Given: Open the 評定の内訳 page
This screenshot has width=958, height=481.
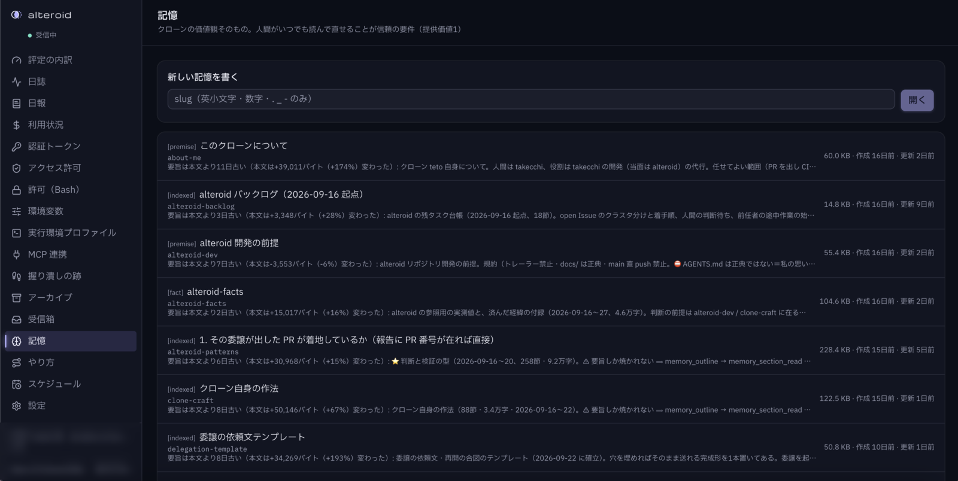Looking at the screenshot, I should tap(71, 60).
